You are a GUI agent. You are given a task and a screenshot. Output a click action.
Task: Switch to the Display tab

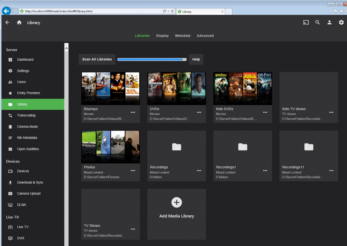coord(162,36)
